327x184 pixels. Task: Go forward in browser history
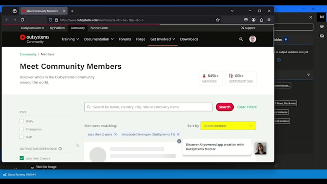point(14,20)
